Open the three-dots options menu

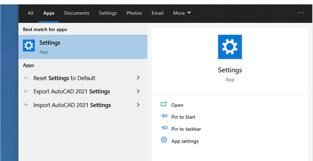click(300, 13)
